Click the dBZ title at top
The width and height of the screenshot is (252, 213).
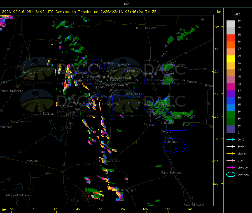[x=126, y=4]
